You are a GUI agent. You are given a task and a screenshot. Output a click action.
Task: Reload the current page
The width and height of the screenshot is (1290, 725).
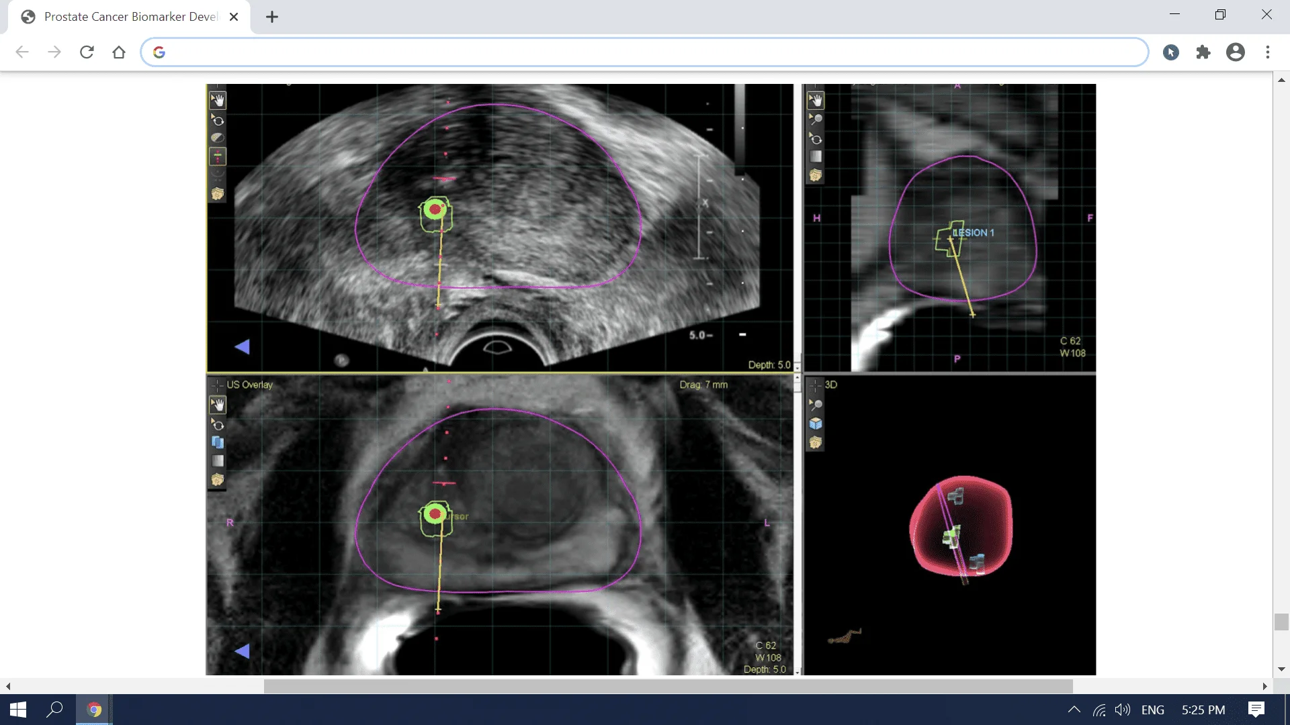tap(87, 52)
